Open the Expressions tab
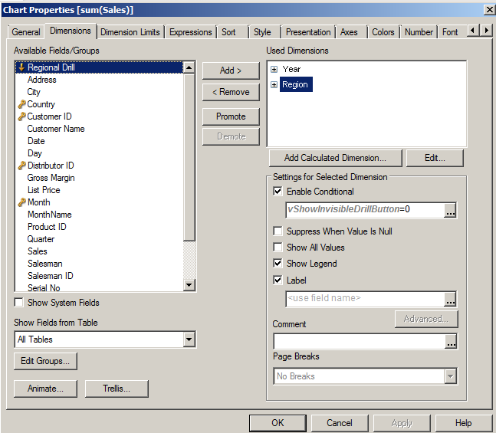Image resolution: width=496 pixels, height=433 pixels. pos(190,32)
